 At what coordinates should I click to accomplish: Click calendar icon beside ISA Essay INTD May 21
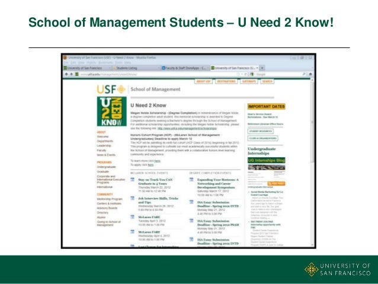click(x=191, y=202)
